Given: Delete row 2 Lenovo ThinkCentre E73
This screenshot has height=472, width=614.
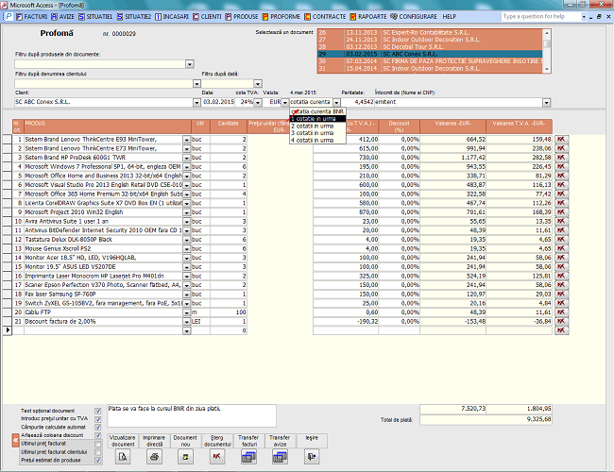Looking at the screenshot, I should (561, 148).
